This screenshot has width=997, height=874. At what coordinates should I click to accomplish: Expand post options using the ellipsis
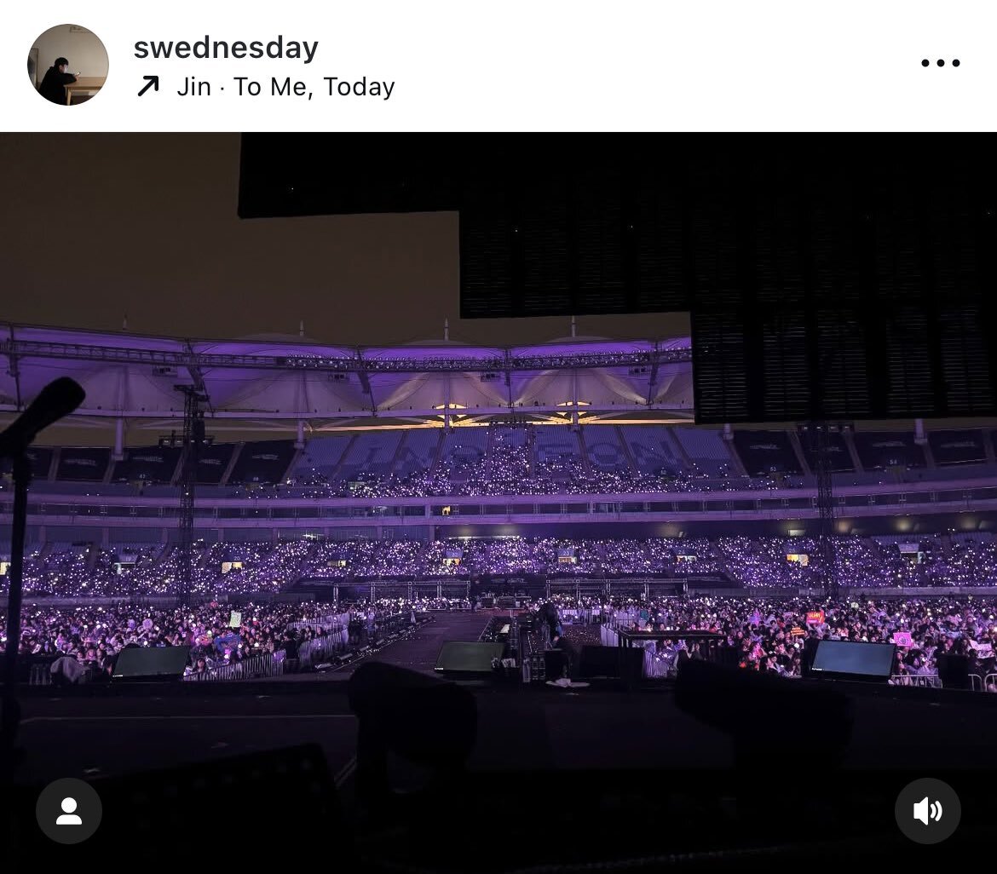(x=941, y=63)
